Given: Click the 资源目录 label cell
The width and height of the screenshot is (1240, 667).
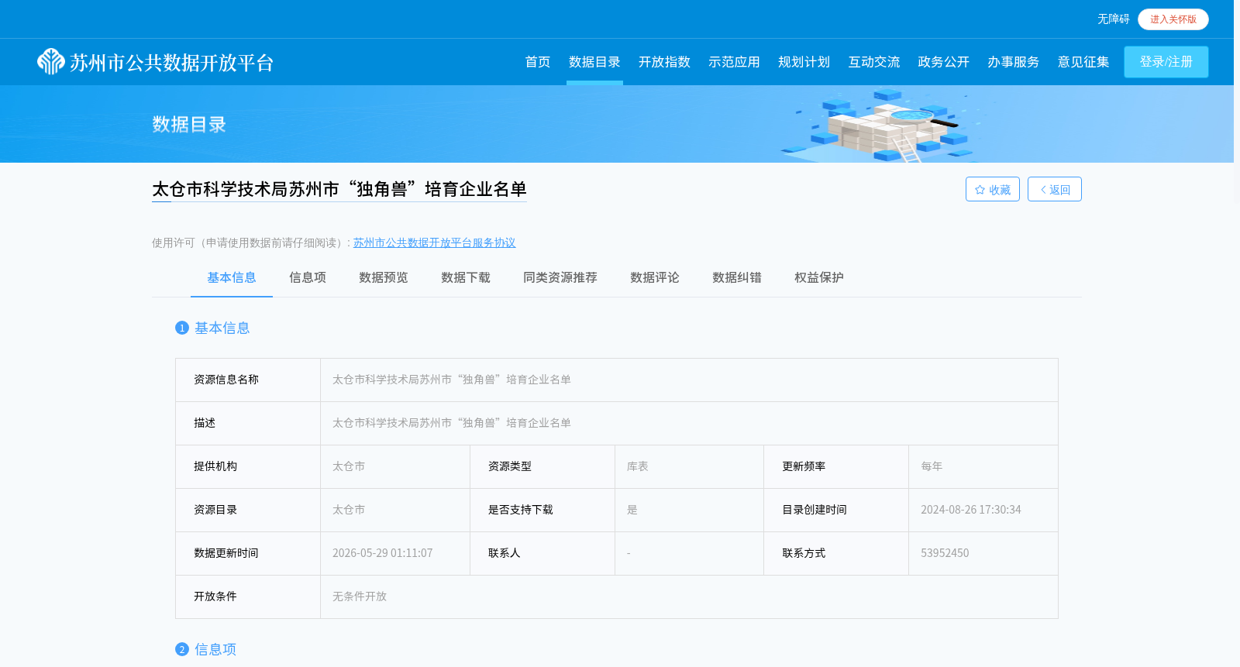Looking at the screenshot, I should (x=248, y=510).
